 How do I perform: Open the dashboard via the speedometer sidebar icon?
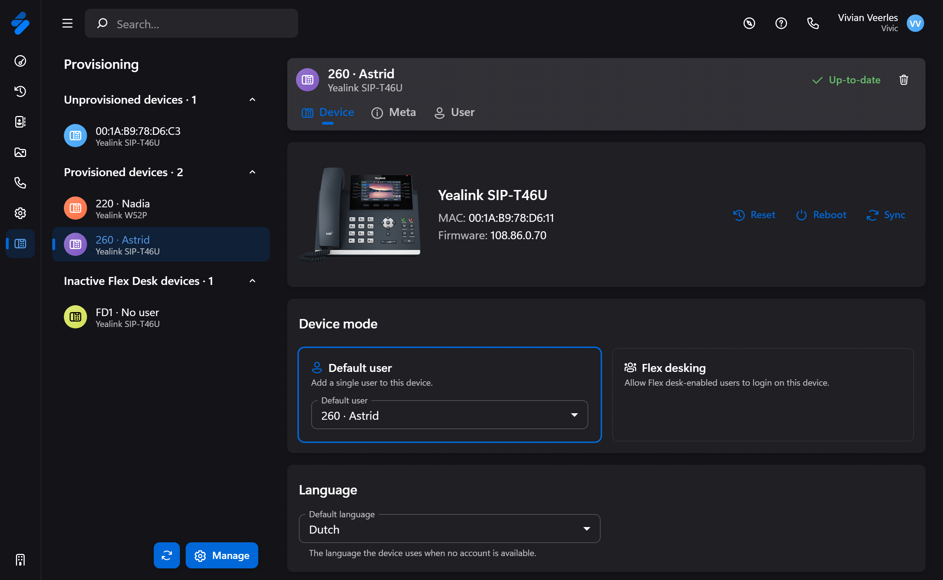click(x=20, y=61)
